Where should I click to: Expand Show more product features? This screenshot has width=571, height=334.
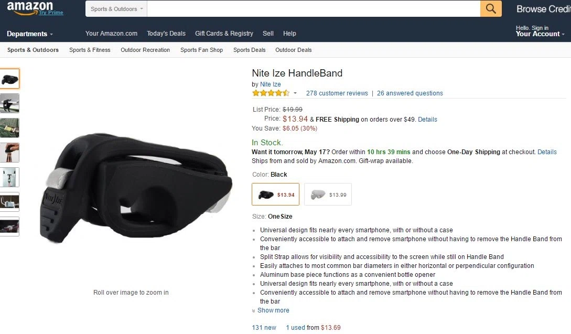click(273, 310)
